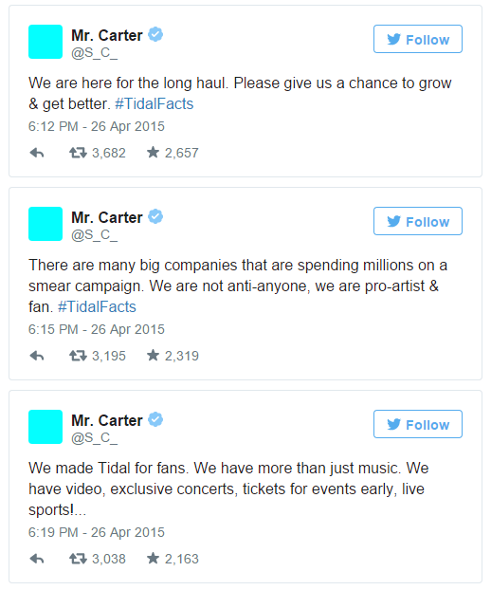
Task: Open Mr. Carter's avatar in the first tweet
Action: 45,42
